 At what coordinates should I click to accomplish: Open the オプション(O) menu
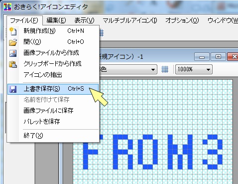tap(182, 20)
